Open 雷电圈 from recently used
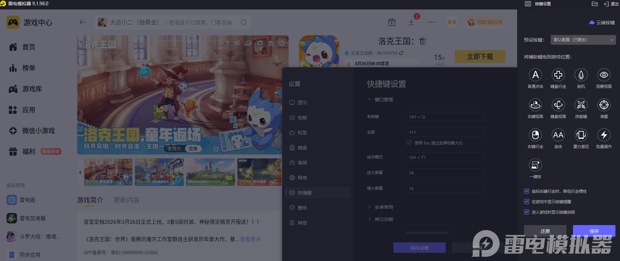 pyautogui.click(x=21, y=200)
